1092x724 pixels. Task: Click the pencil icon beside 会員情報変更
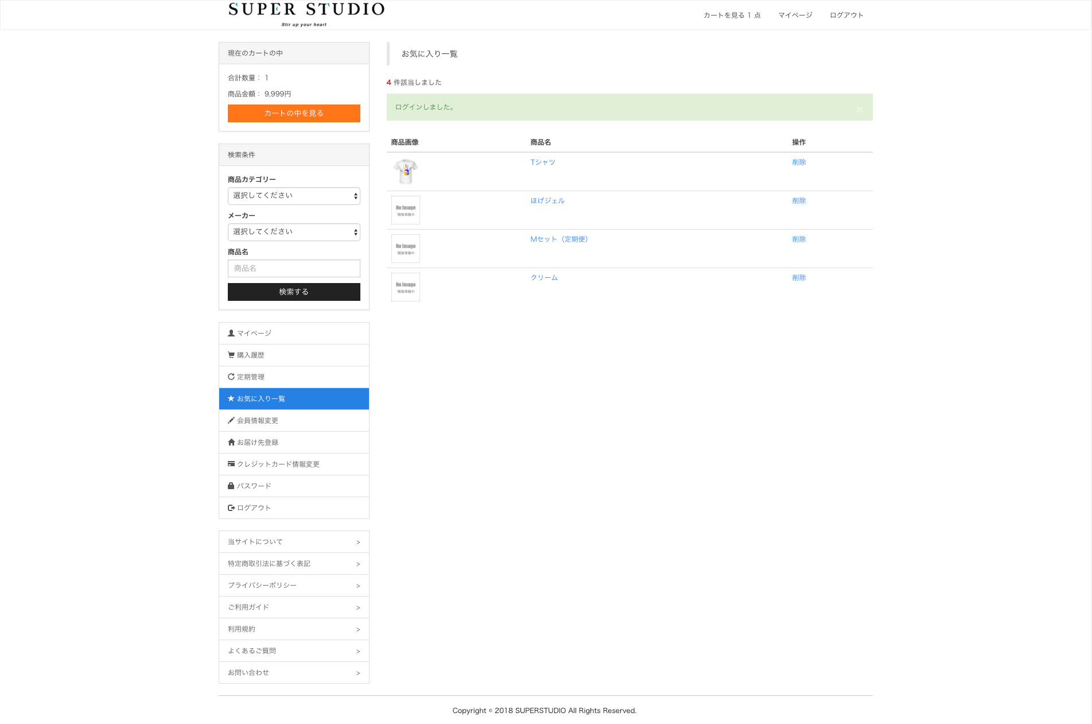point(231,420)
